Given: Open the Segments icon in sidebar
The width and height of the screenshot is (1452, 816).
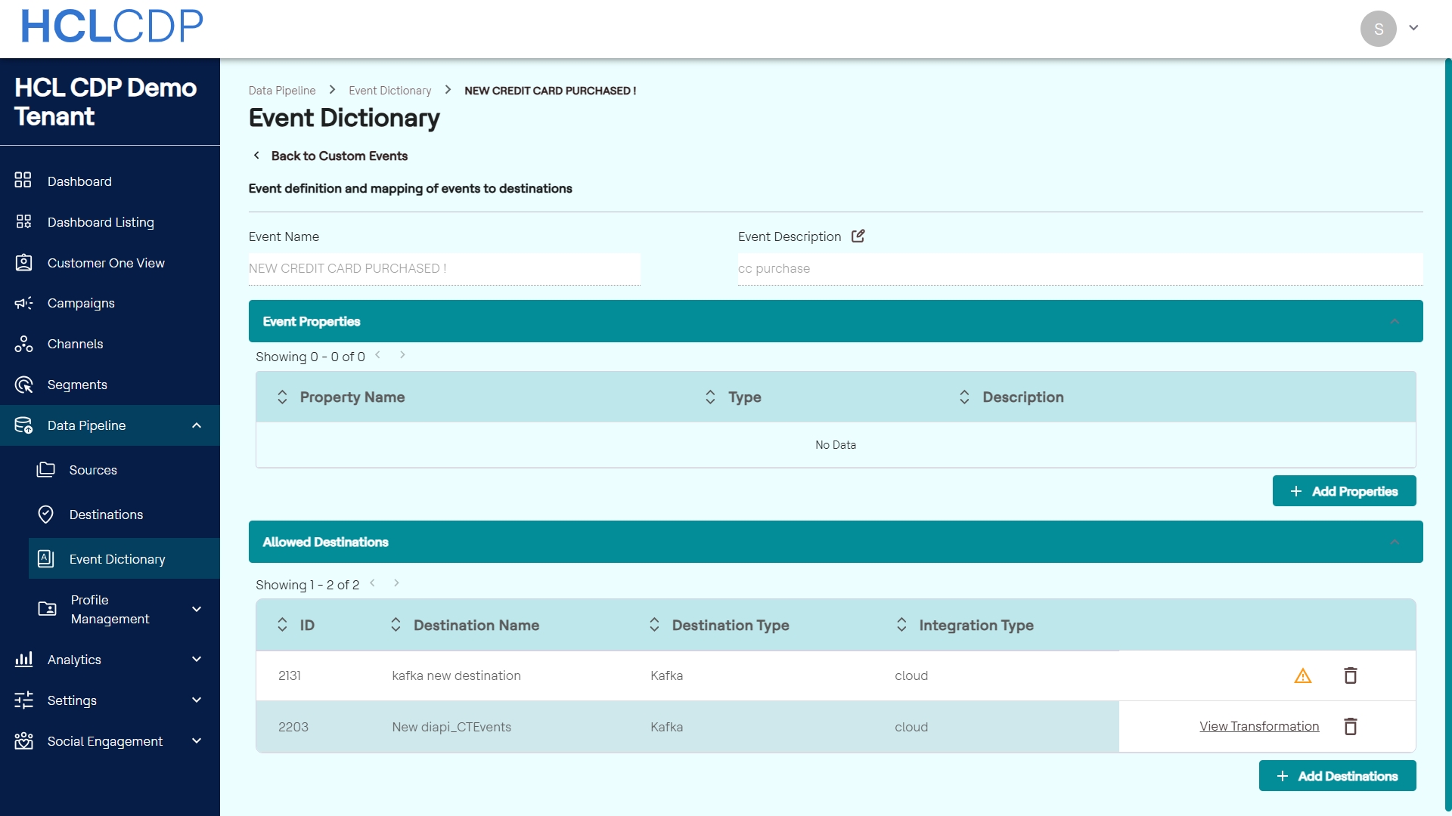Looking at the screenshot, I should coord(23,385).
